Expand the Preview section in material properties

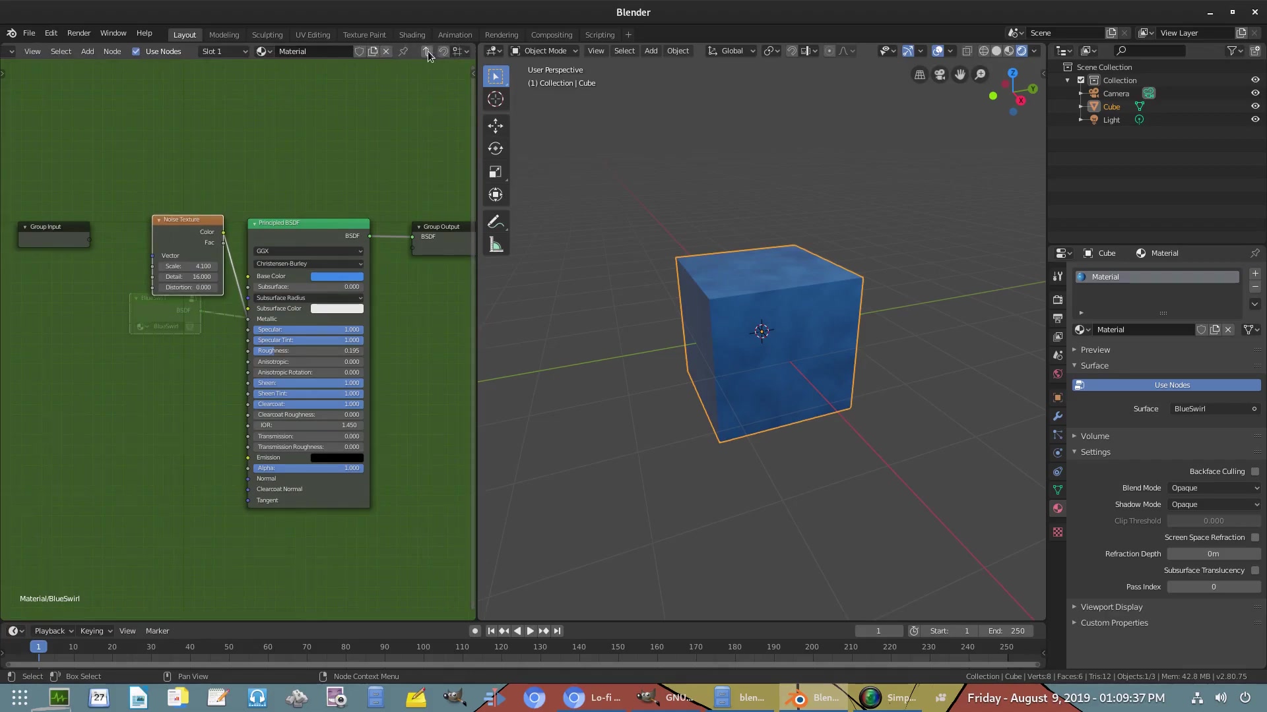point(1095,349)
